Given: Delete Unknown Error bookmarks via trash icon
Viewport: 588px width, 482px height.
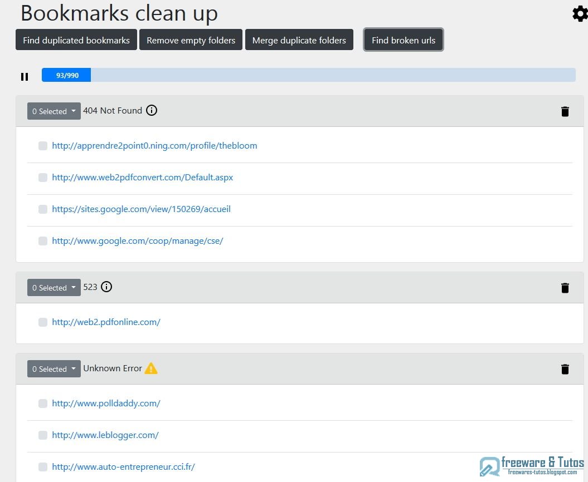Looking at the screenshot, I should [x=565, y=369].
